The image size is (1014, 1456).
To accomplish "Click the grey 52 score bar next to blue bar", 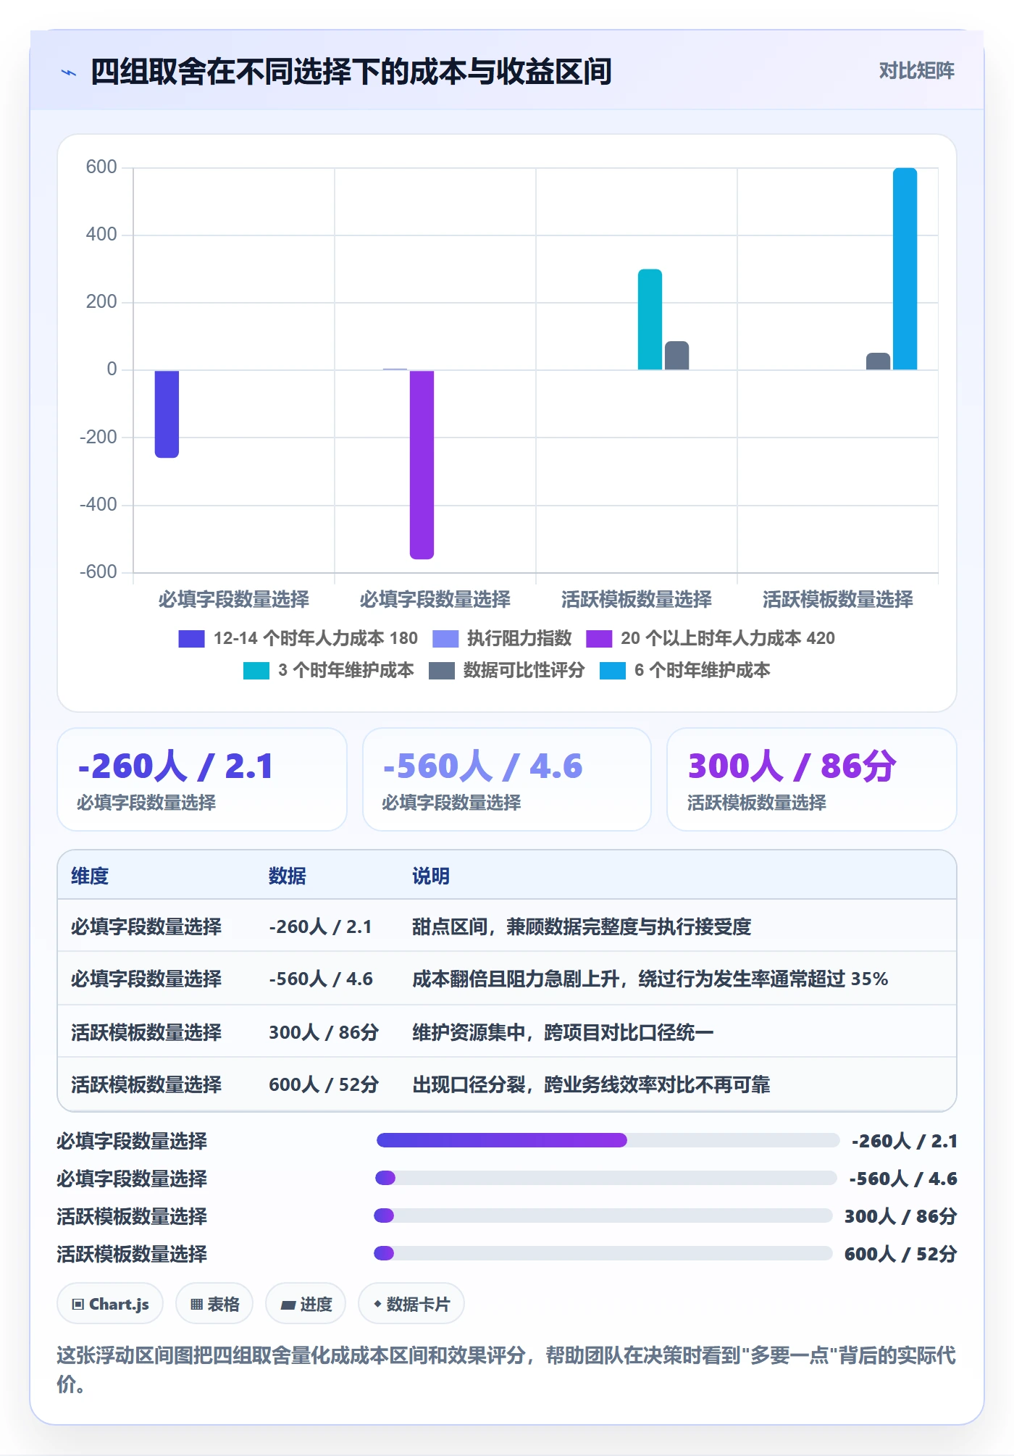I will click(x=878, y=361).
